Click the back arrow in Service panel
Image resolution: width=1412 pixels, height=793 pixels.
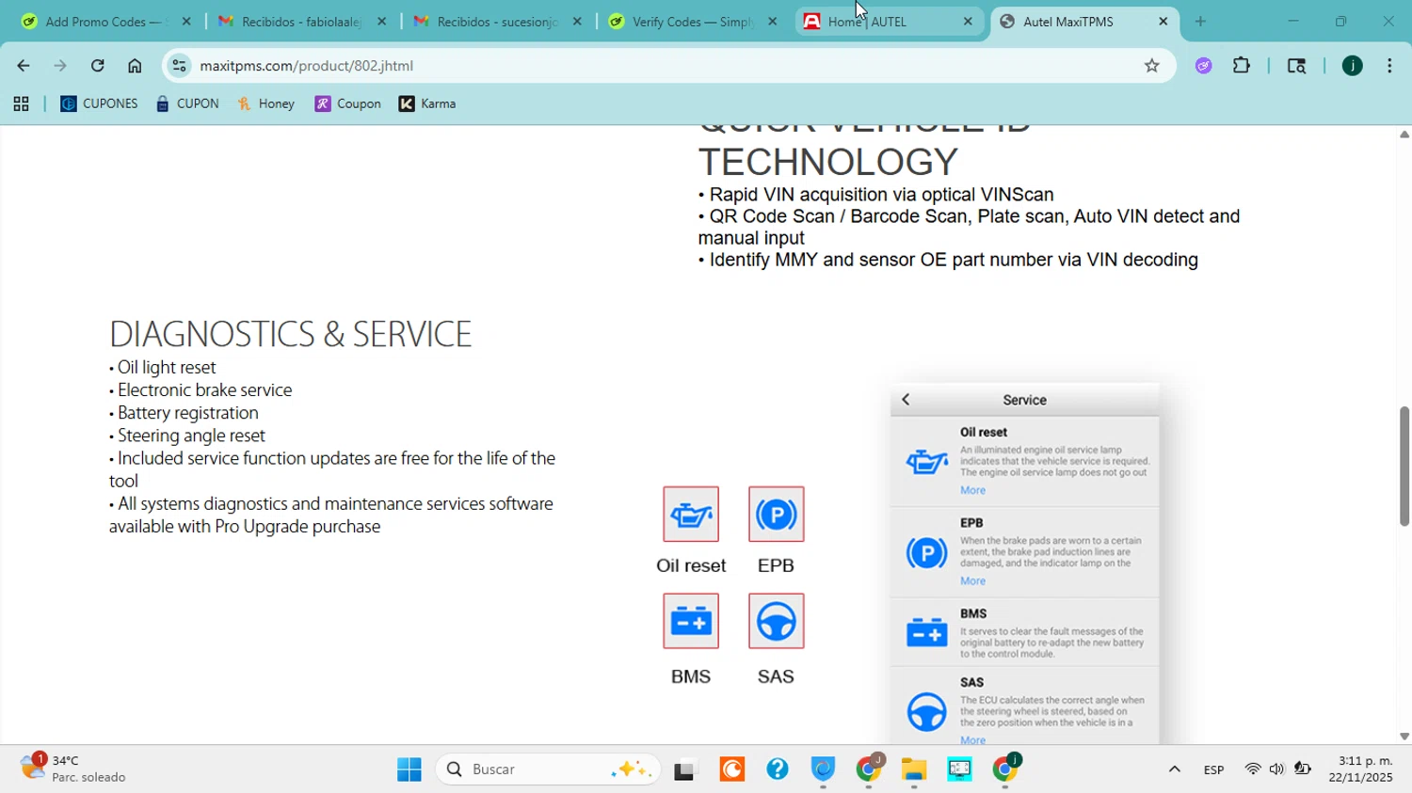click(x=907, y=400)
